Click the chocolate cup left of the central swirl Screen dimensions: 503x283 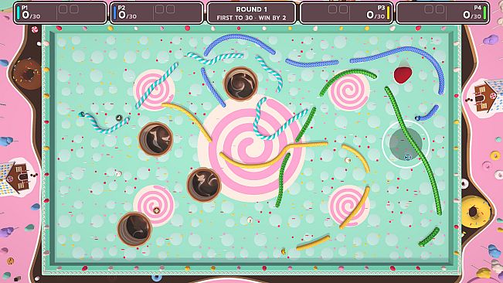(156, 139)
